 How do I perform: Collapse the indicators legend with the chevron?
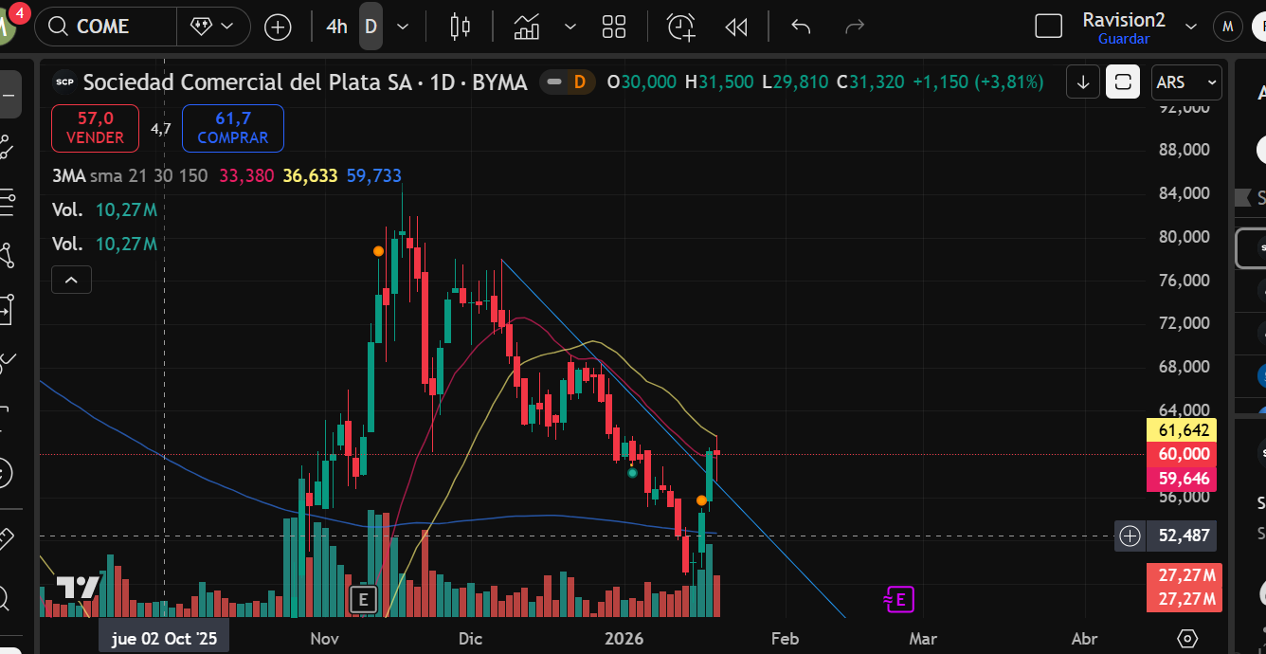point(71,280)
